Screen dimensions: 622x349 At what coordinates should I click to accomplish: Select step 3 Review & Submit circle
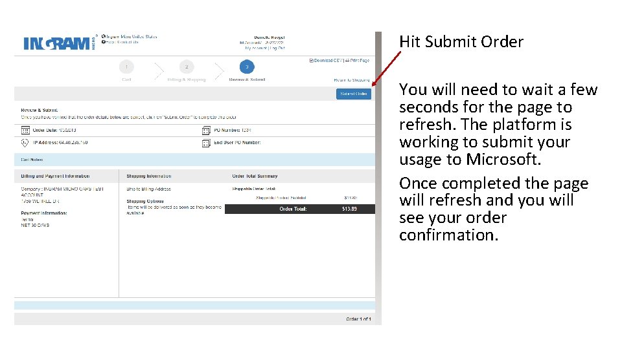tap(247, 67)
